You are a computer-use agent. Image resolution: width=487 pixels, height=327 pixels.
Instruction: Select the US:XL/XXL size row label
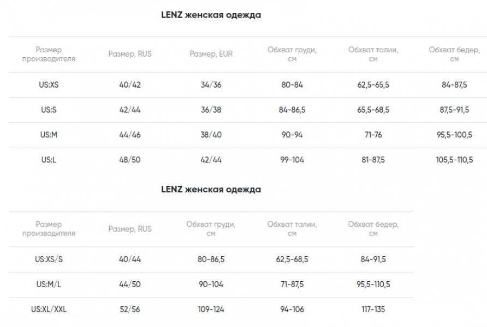click(49, 310)
